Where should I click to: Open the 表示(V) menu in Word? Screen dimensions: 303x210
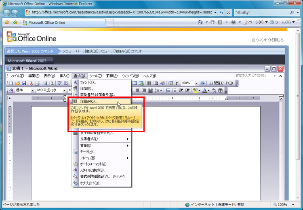tap(49, 76)
